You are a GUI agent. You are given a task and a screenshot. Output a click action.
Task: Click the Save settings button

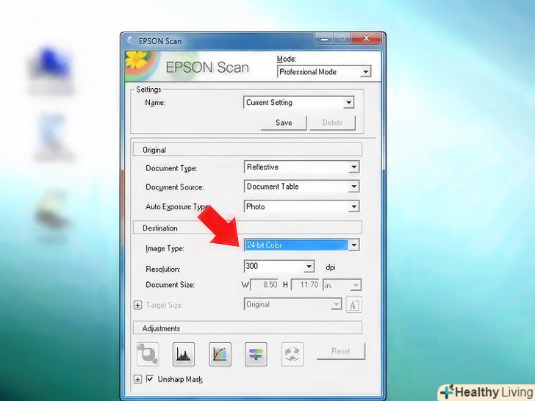tap(284, 123)
